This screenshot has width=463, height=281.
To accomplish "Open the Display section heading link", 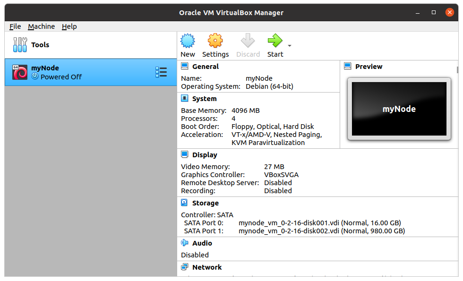I will coord(205,155).
